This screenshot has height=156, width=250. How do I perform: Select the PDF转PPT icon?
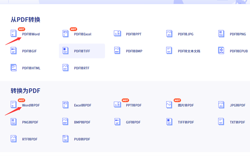point(117,34)
